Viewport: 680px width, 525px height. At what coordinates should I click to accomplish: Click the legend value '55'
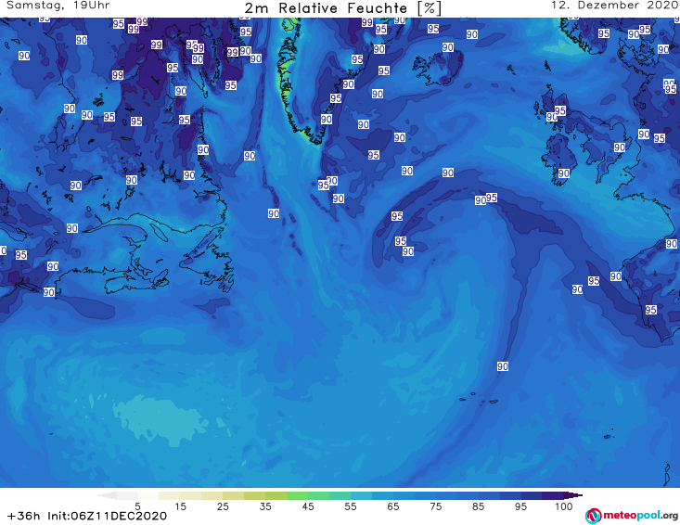coord(351,506)
